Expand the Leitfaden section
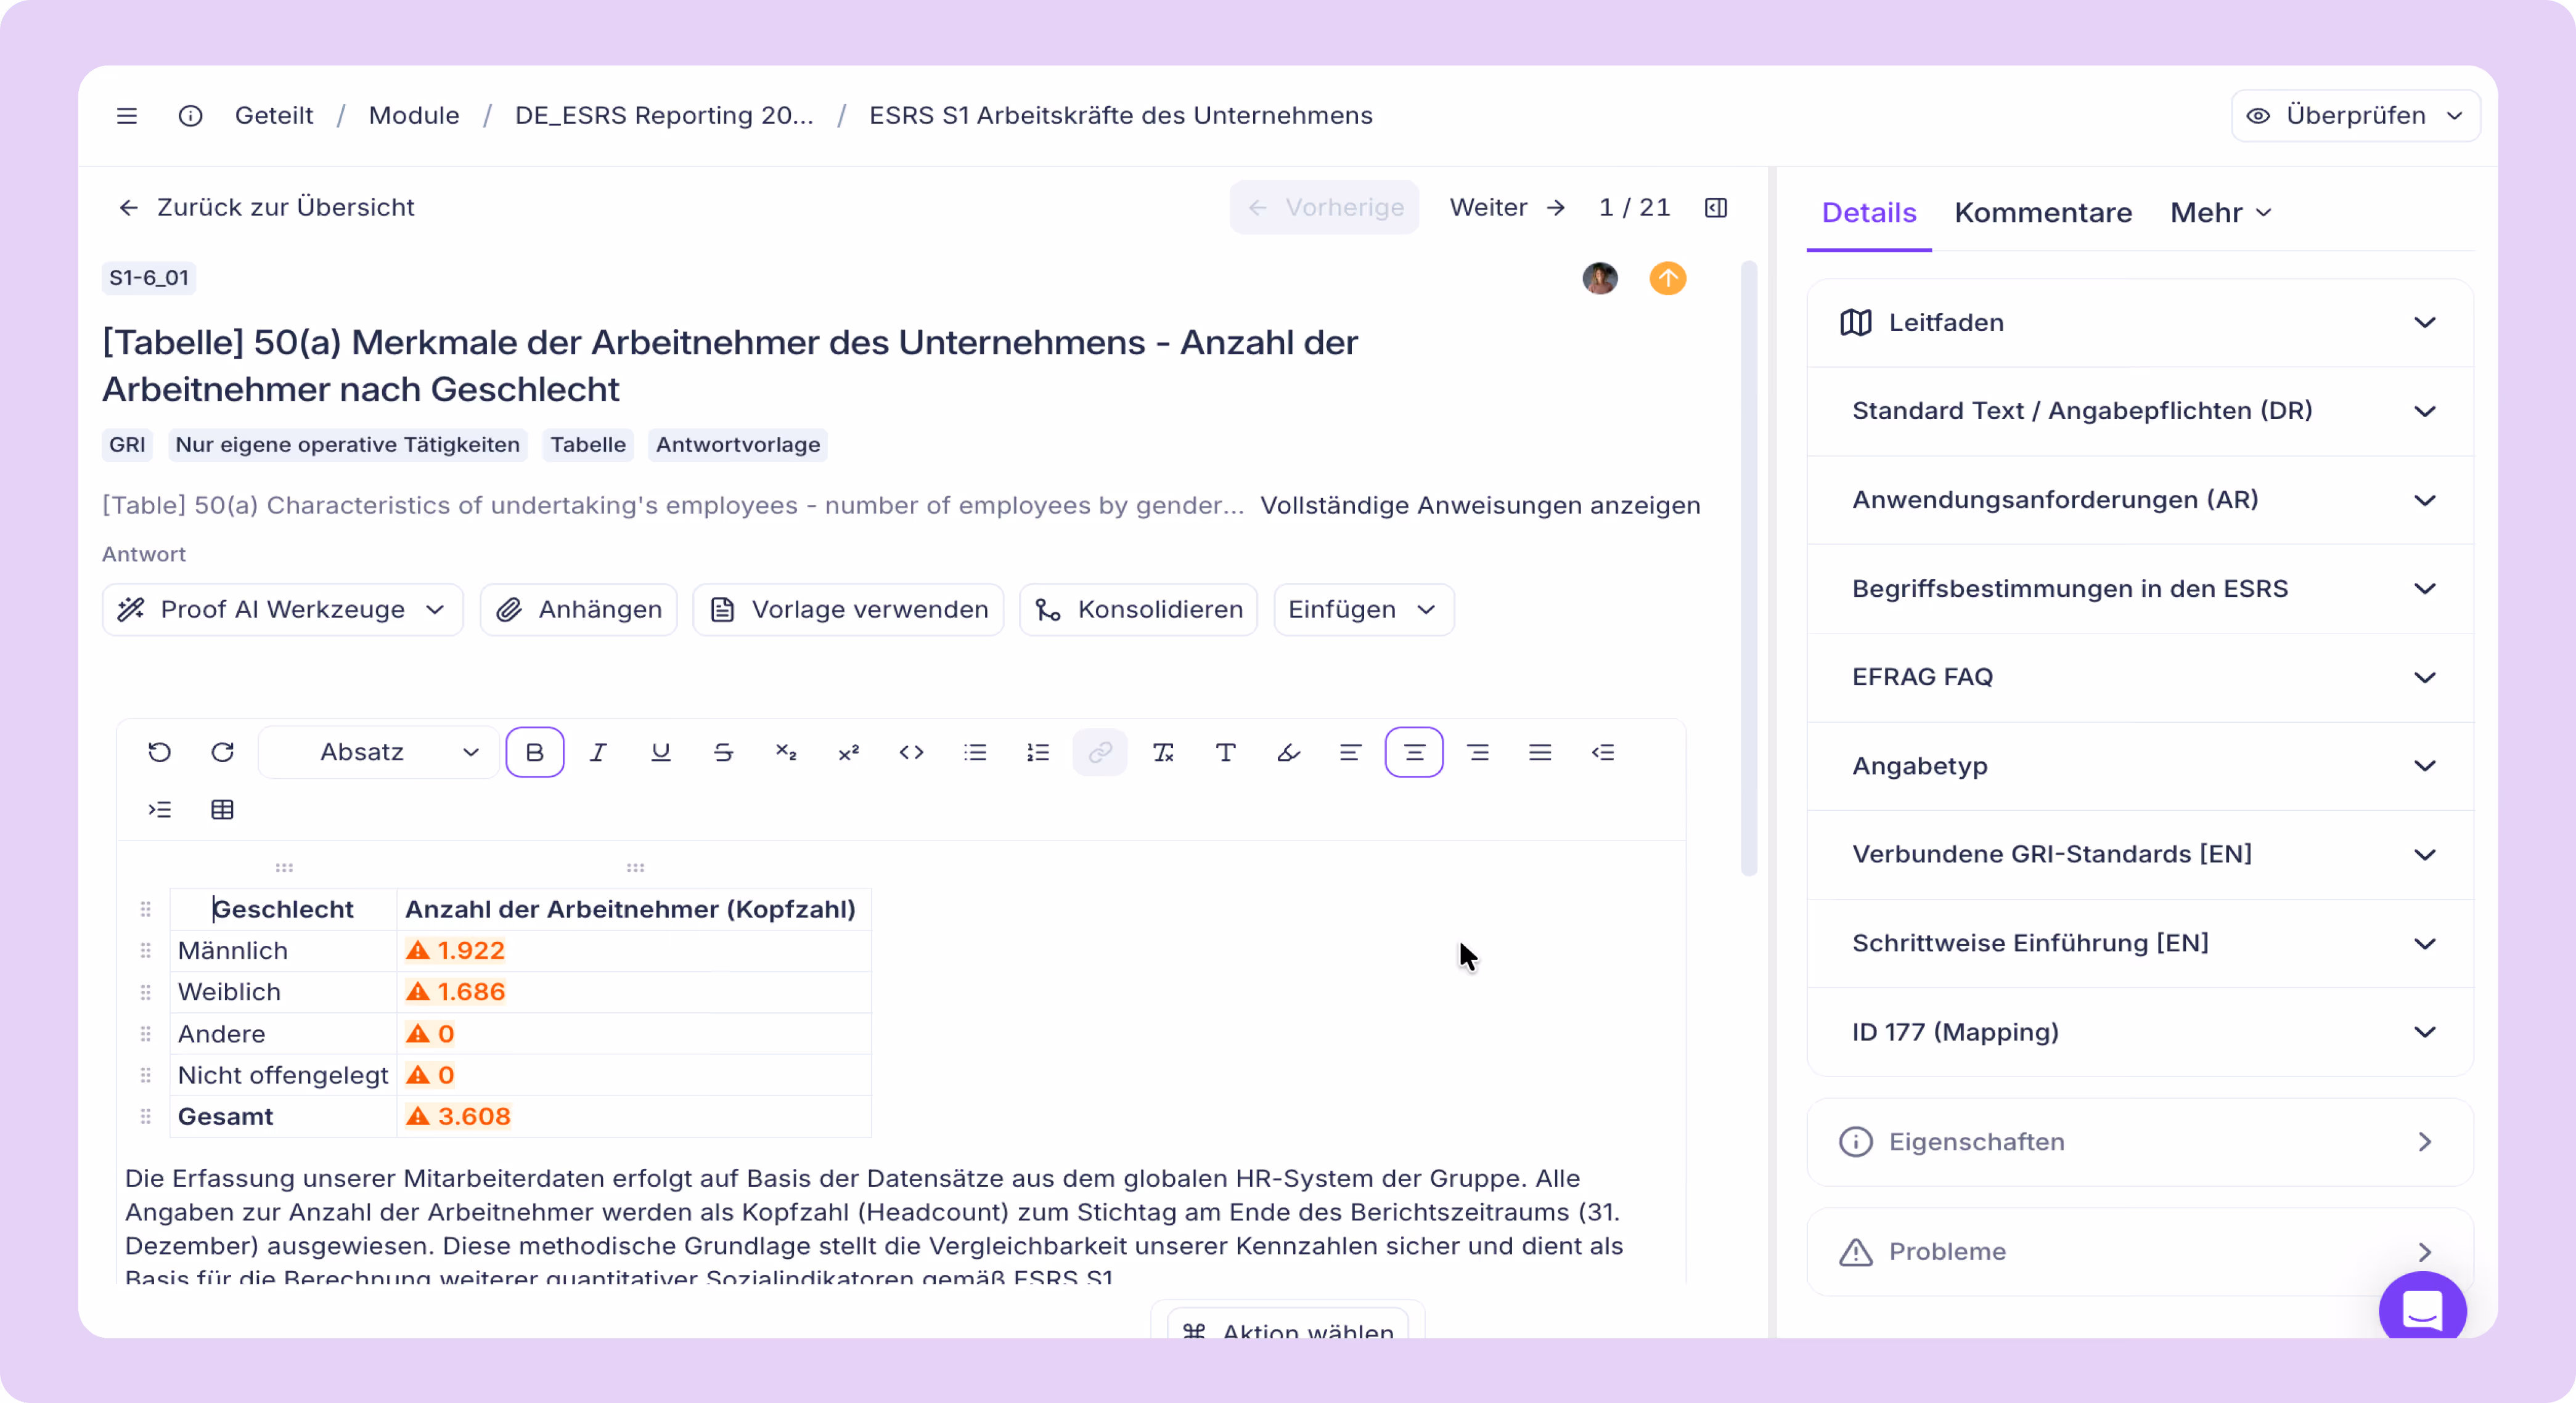The height and width of the screenshot is (1403, 2576). (2139, 323)
